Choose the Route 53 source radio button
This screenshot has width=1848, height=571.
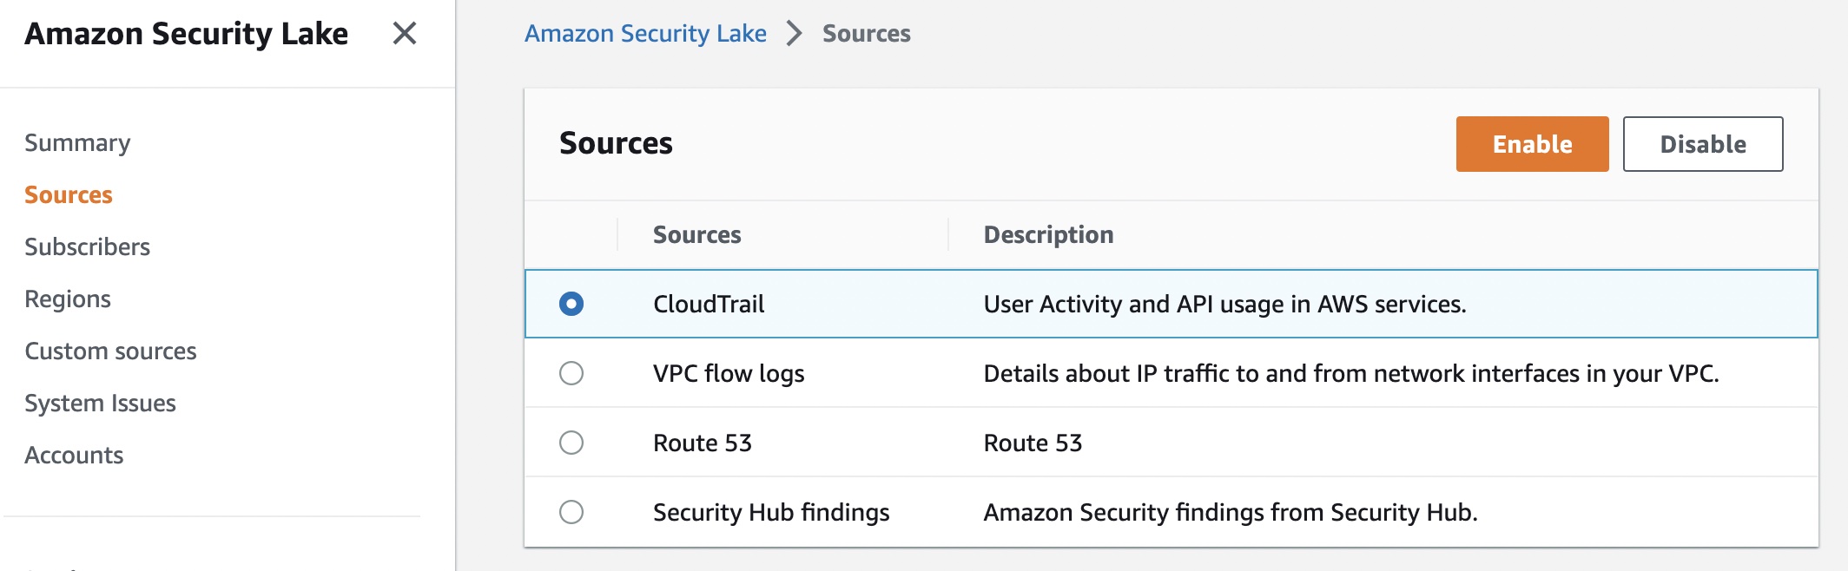coord(571,443)
